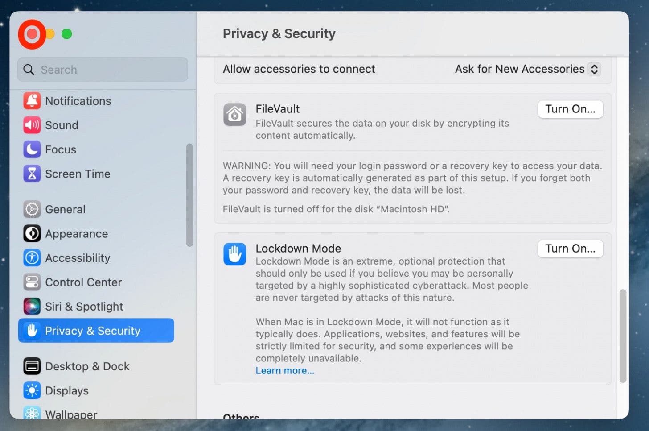
Task: Select Notifications in the sidebar
Action: pyautogui.click(x=78, y=101)
